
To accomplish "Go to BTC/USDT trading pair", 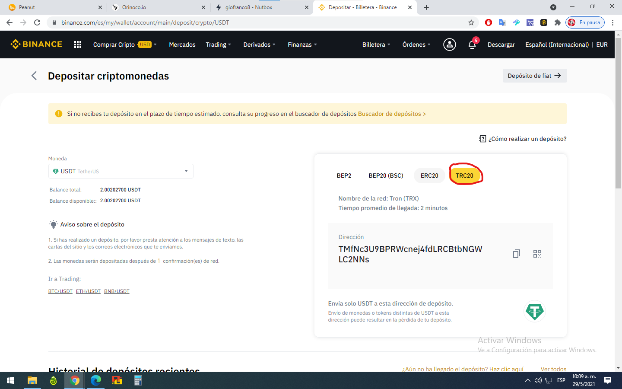I will click(60, 291).
